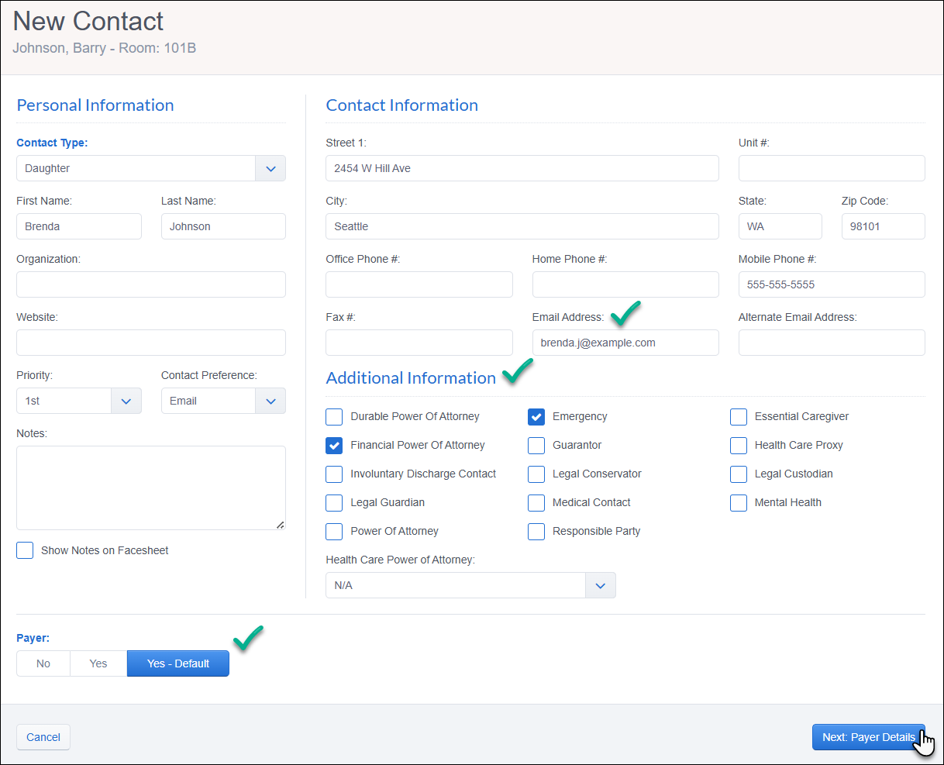Check the Durable Power Of Attorney box
Viewport: 944px width, 765px height.
334,417
